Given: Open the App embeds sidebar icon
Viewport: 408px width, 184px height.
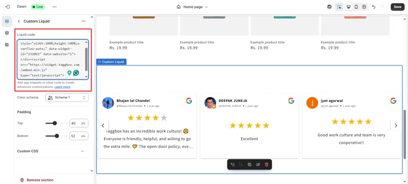Looking at the screenshot, I should pyautogui.click(x=7, y=45).
